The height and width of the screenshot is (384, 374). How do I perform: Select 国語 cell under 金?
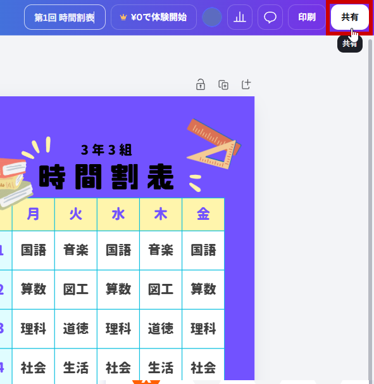(x=203, y=250)
